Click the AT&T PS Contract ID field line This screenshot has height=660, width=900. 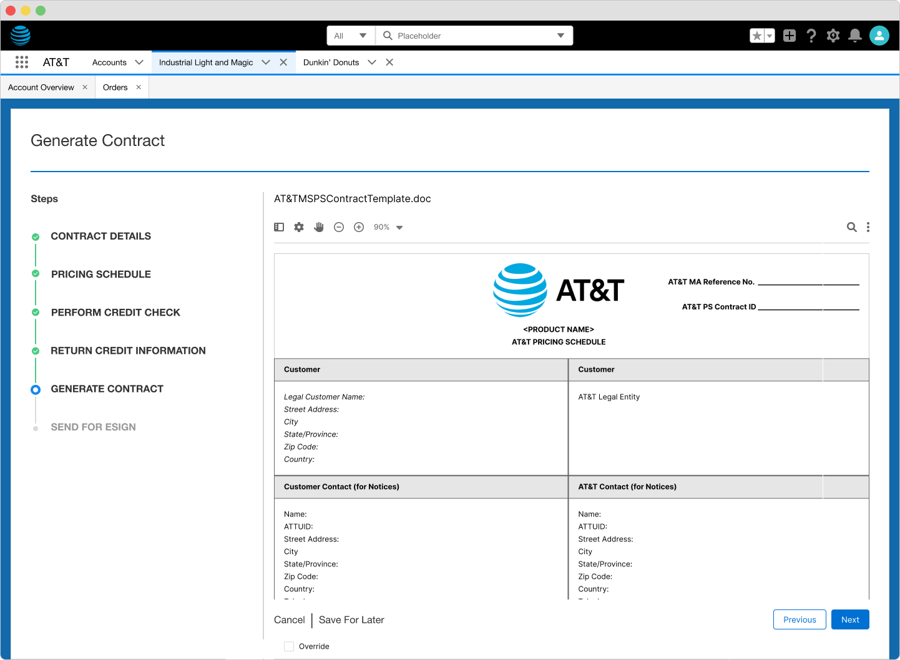pyautogui.click(x=808, y=309)
